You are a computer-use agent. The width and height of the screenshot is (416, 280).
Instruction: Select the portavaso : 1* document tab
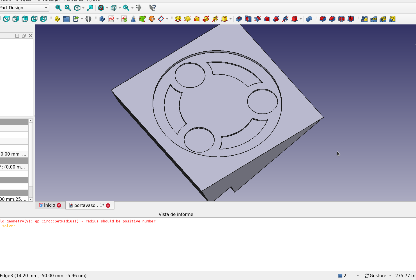[89, 206]
